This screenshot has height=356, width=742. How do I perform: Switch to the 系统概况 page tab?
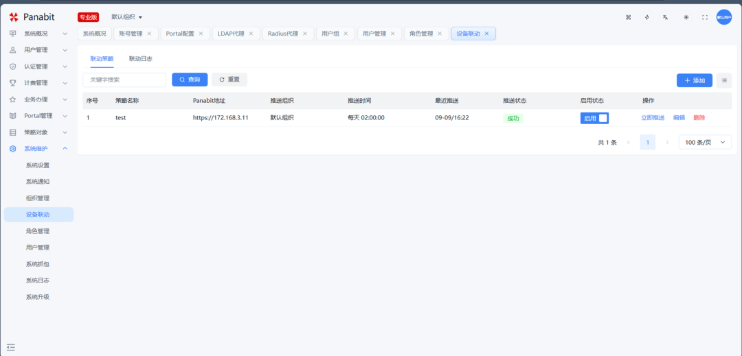95,34
